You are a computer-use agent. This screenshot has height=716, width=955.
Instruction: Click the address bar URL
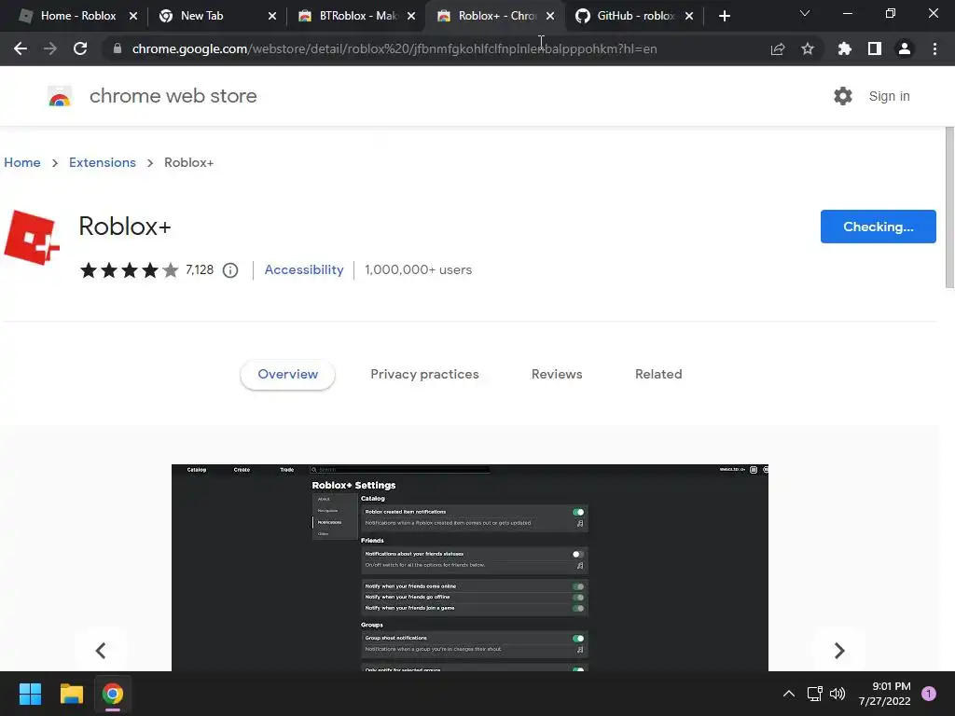point(394,48)
